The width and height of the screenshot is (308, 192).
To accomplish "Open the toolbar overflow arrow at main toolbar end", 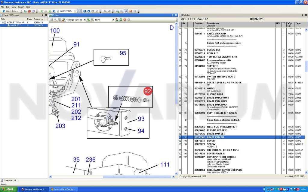I will pyautogui.click(x=138, y=12).
